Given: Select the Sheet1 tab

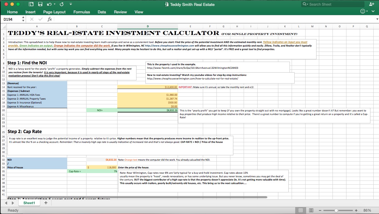Looking at the screenshot, I should click(x=29, y=203).
